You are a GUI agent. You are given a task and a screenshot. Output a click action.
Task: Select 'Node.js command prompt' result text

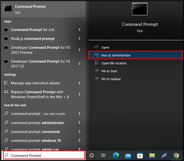click(33, 39)
